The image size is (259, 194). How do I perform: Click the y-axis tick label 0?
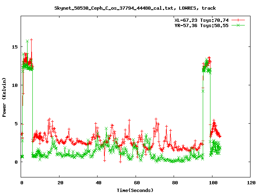pos(16,162)
